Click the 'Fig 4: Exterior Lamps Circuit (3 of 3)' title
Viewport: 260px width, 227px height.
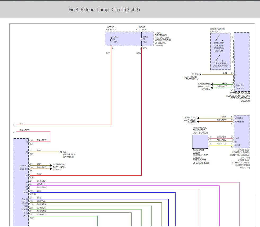click(x=104, y=10)
